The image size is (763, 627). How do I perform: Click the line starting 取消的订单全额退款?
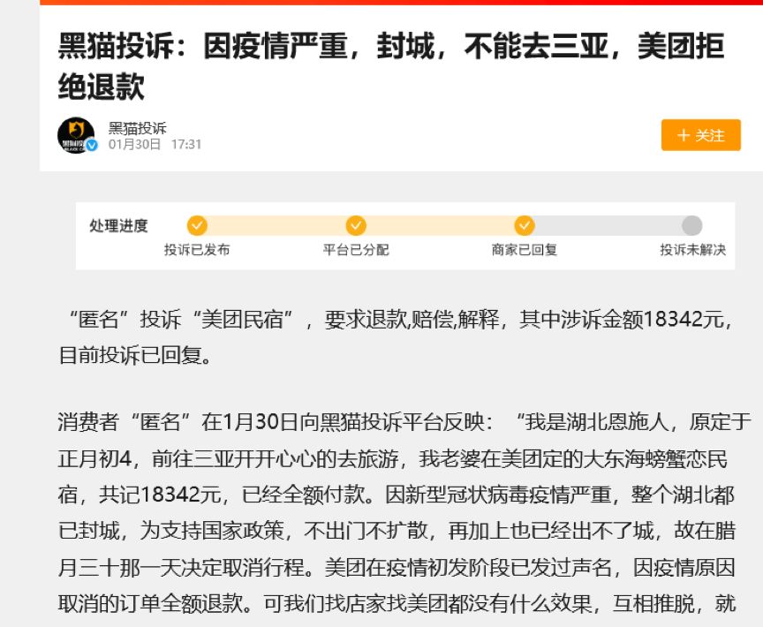pos(397,604)
